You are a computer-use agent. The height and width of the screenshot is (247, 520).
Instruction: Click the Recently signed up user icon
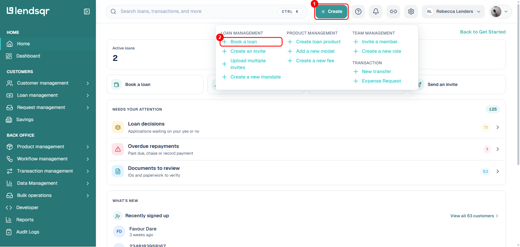(x=118, y=216)
